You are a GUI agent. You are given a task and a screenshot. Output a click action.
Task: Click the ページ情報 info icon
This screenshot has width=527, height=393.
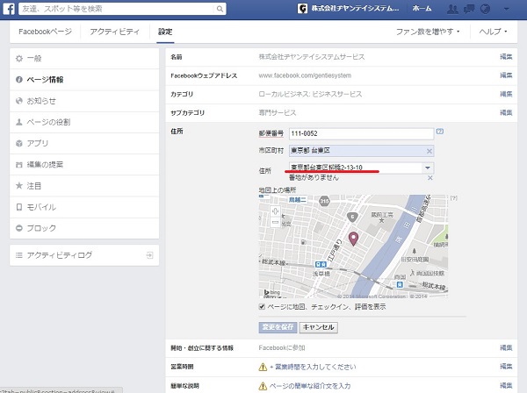19,80
